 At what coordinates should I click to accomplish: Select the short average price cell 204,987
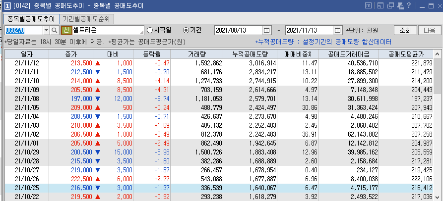(406, 143)
